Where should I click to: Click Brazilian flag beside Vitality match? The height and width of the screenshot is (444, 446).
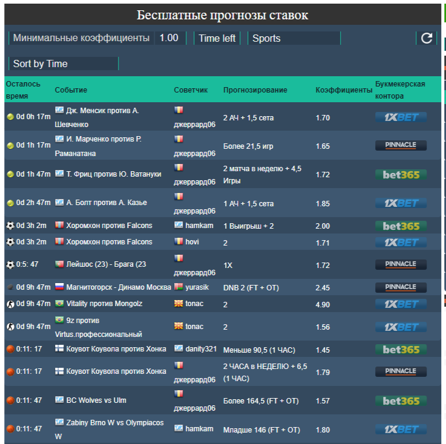pos(59,303)
